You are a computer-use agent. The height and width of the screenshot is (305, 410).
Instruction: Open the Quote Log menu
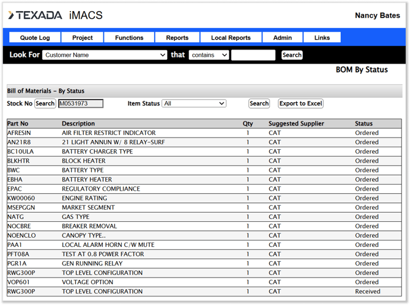click(x=35, y=38)
